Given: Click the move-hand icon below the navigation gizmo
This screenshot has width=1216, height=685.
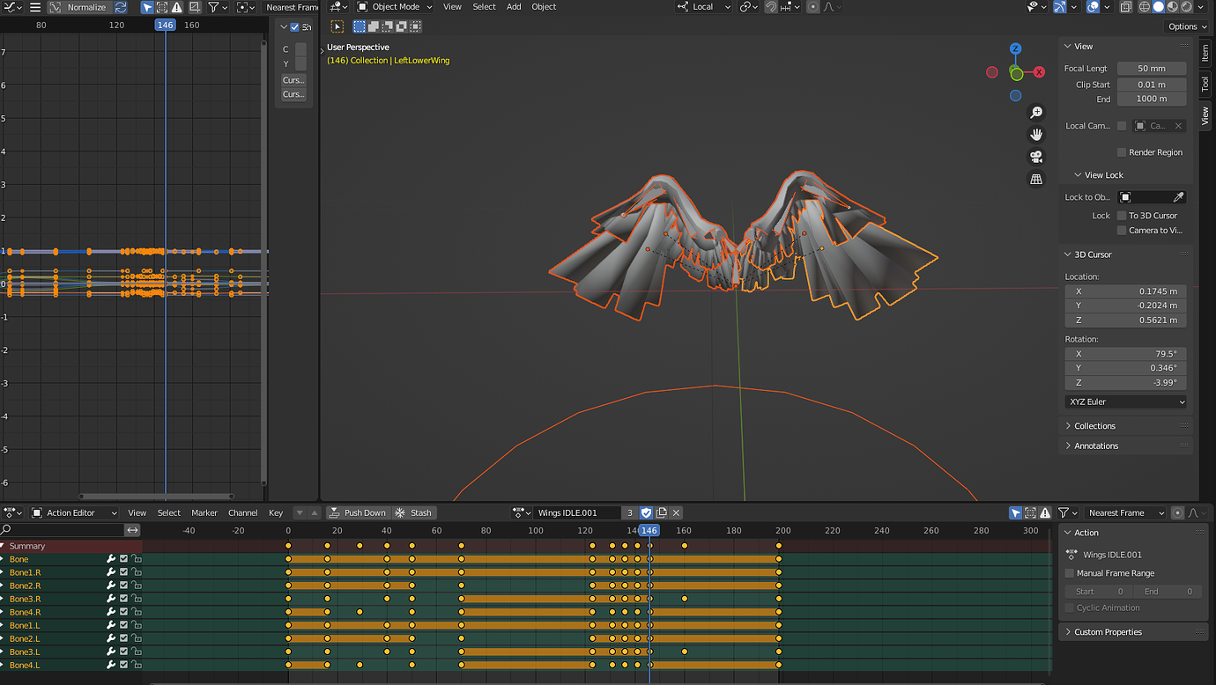Looking at the screenshot, I should pos(1036,135).
